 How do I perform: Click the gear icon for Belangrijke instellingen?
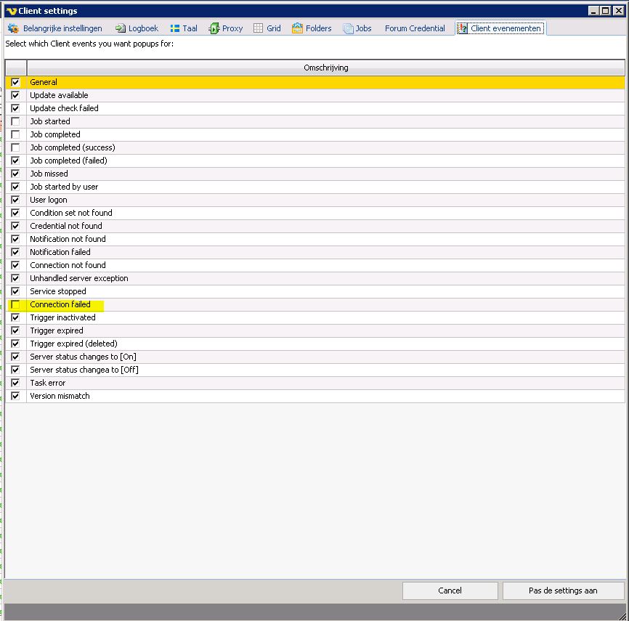pos(13,28)
